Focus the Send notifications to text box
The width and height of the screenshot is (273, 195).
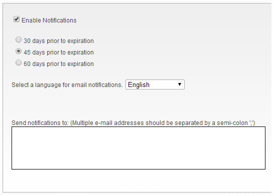139,148
